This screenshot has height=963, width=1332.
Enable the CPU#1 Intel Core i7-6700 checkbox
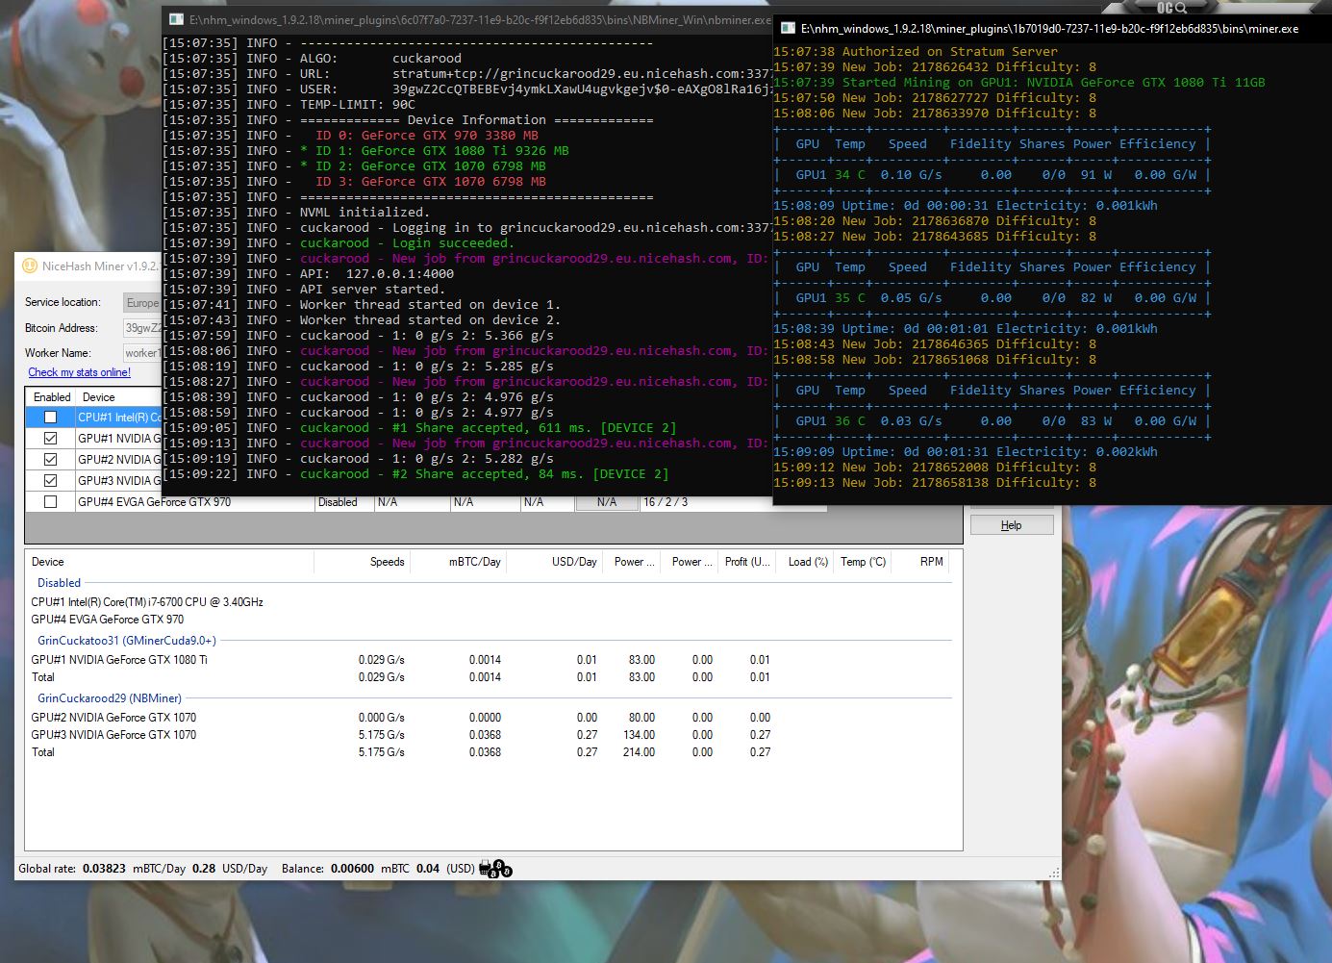click(x=51, y=417)
